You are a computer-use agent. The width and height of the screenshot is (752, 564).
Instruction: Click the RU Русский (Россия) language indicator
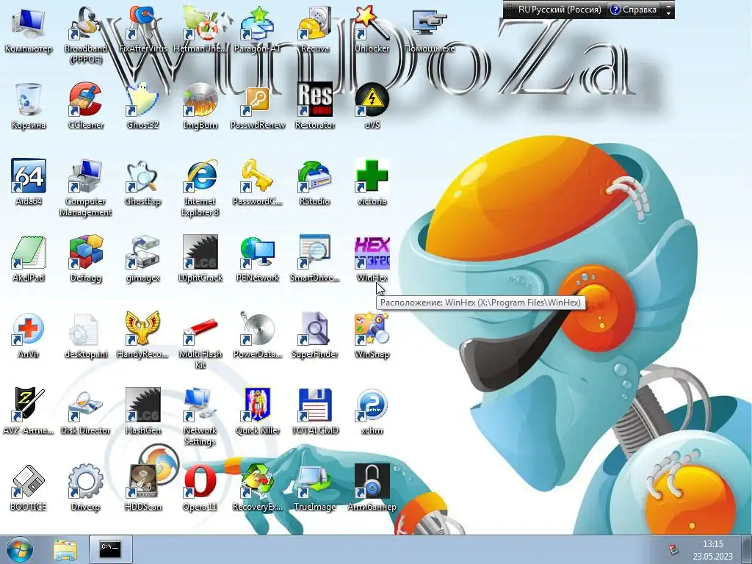[x=559, y=10]
